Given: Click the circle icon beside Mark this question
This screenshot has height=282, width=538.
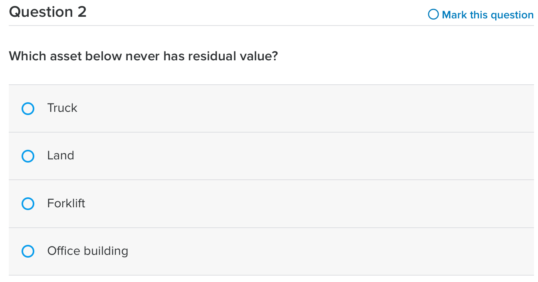Looking at the screenshot, I should (x=433, y=14).
